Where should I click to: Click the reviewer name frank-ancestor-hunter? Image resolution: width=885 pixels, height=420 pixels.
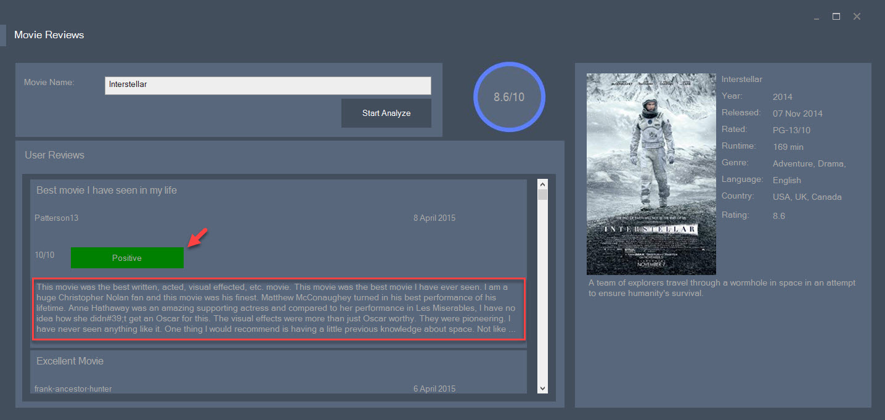coord(73,389)
